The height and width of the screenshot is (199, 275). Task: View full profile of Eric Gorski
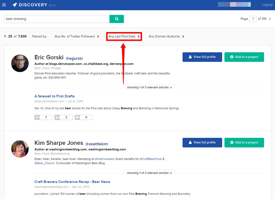click(202, 57)
